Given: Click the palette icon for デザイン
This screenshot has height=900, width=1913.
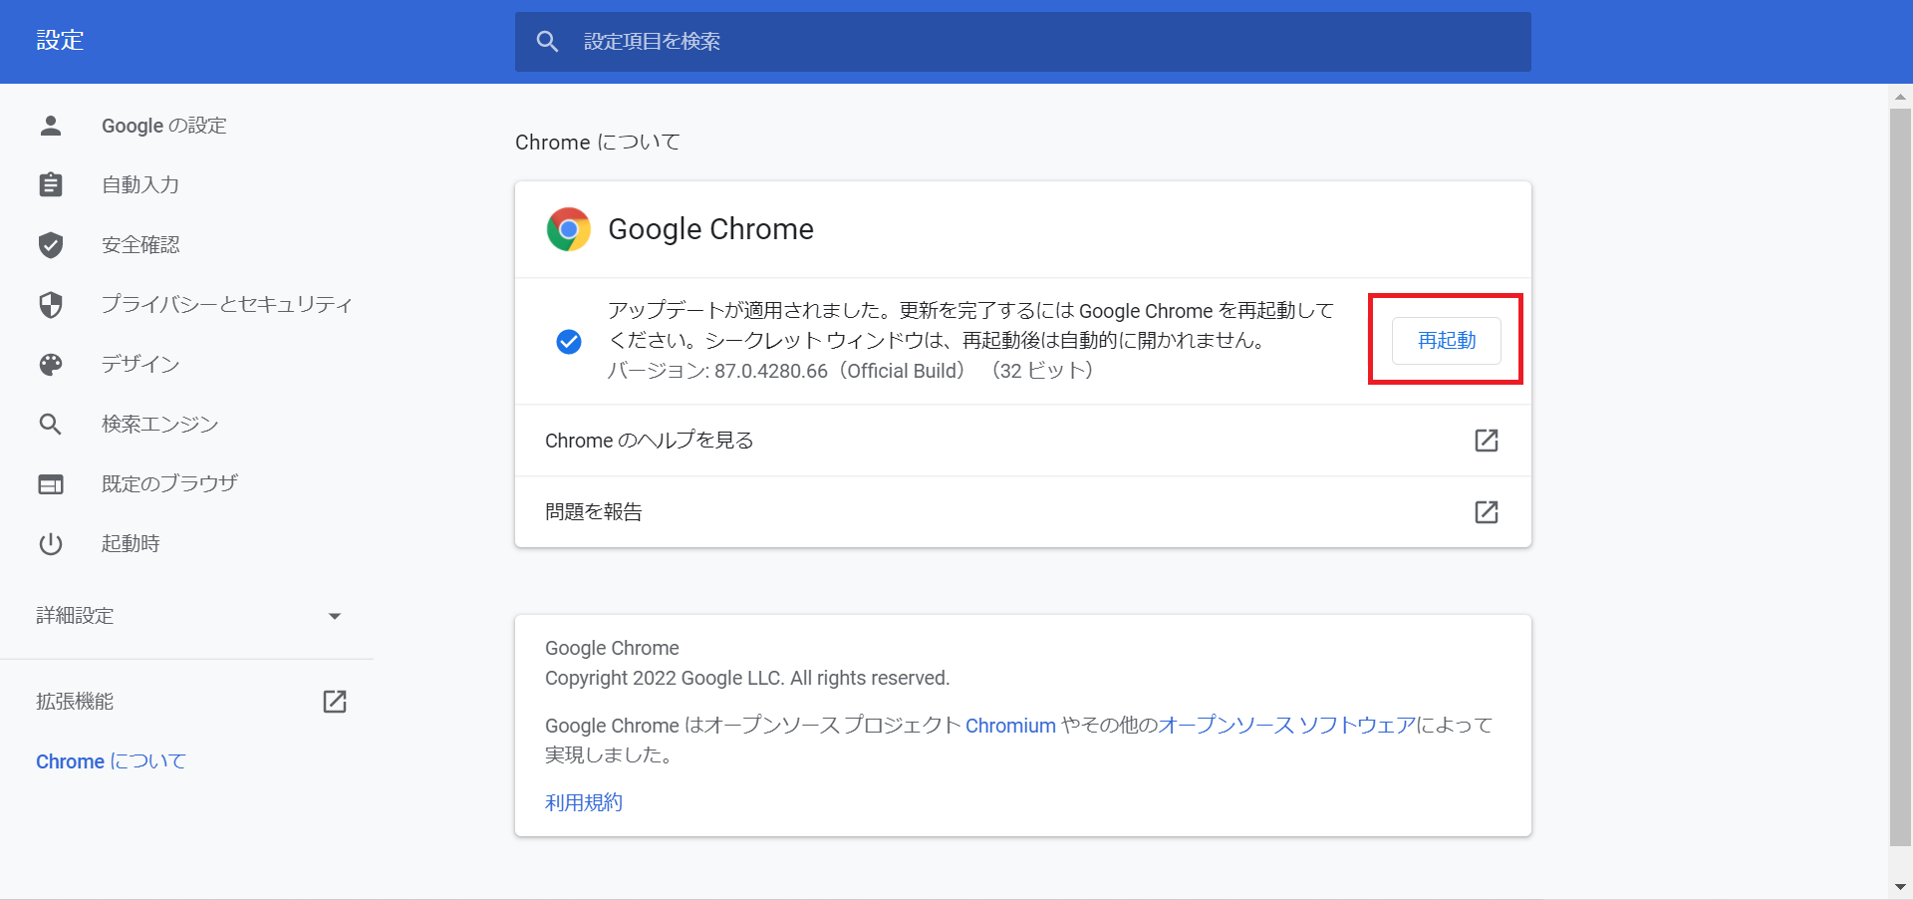Looking at the screenshot, I should click(x=51, y=365).
